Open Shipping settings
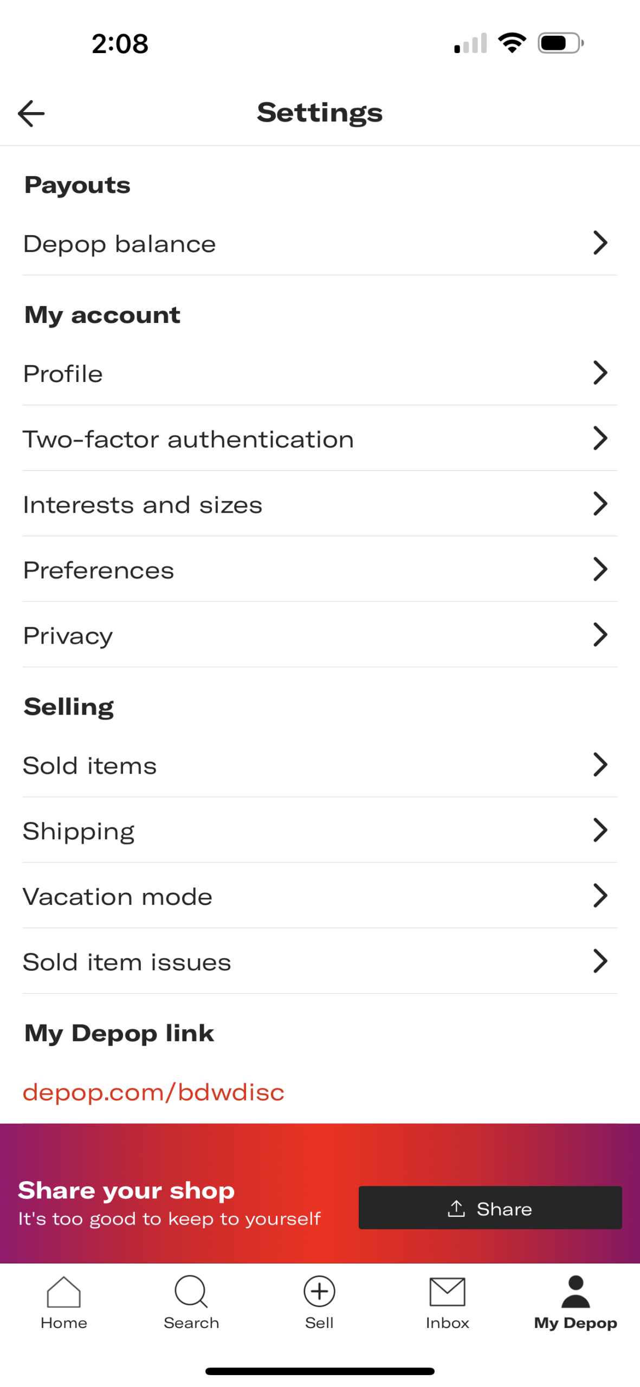The height and width of the screenshot is (1387, 640). click(x=320, y=831)
